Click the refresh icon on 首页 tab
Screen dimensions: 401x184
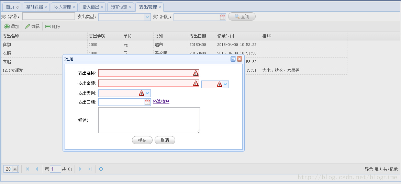point(18,8)
